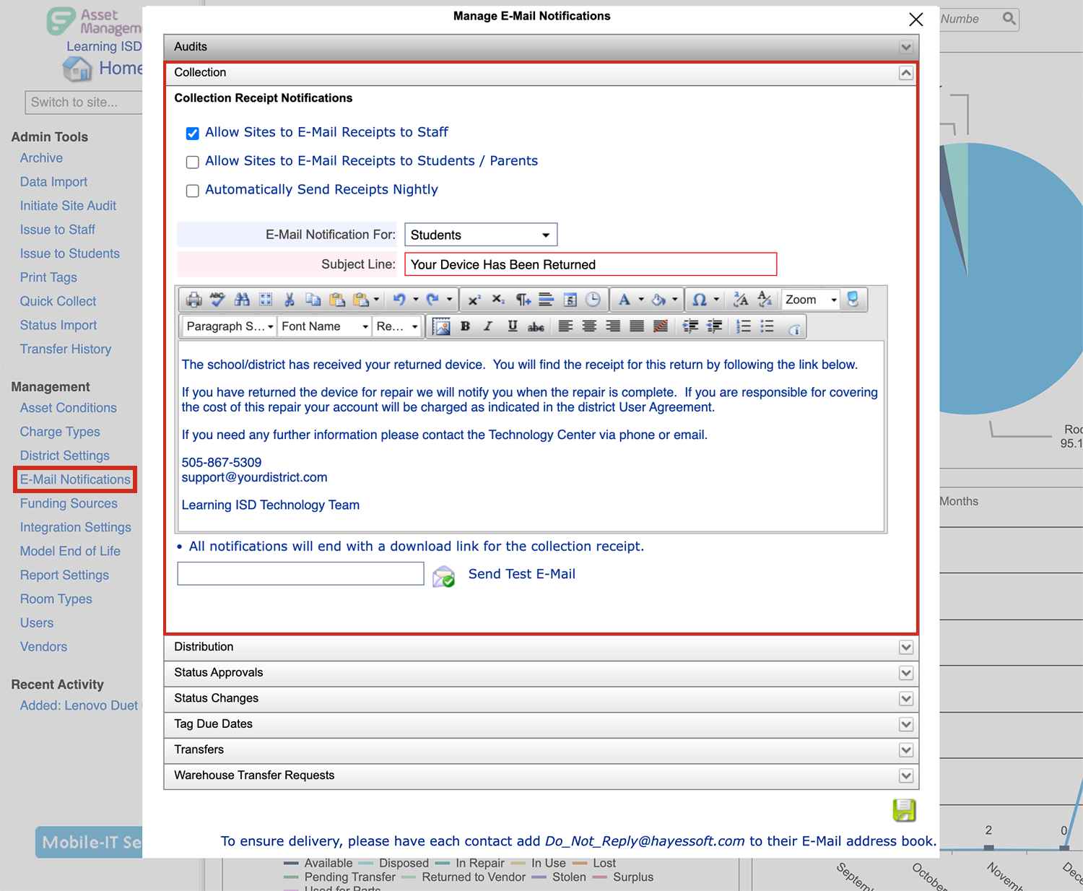Image resolution: width=1083 pixels, height=891 pixels.
Task: Open Funding Sources in sidebar
Action: (69, 503)
